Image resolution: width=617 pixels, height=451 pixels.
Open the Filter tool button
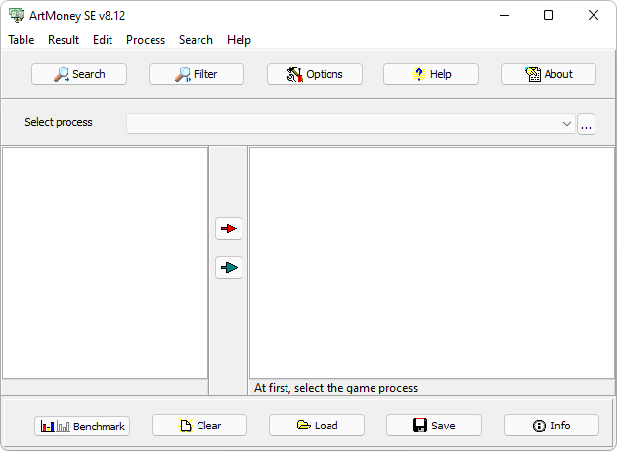pyautogui.click(x=197, y=74)
